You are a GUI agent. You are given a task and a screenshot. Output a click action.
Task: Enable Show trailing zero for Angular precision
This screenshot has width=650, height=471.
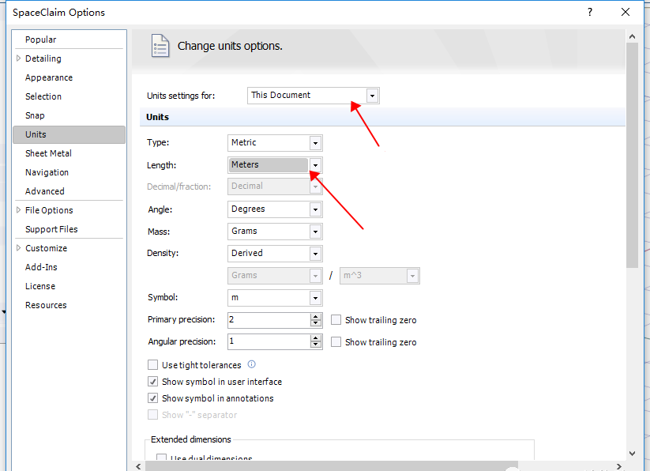tap(336, 341)
